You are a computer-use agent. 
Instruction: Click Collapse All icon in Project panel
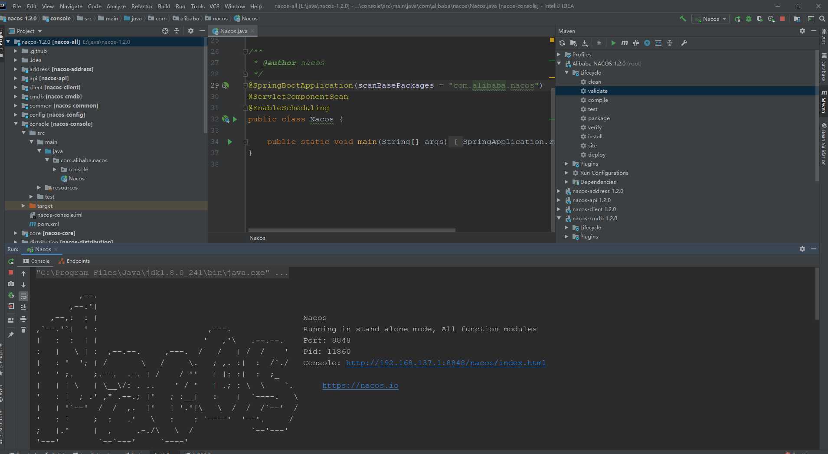(177, 31)
